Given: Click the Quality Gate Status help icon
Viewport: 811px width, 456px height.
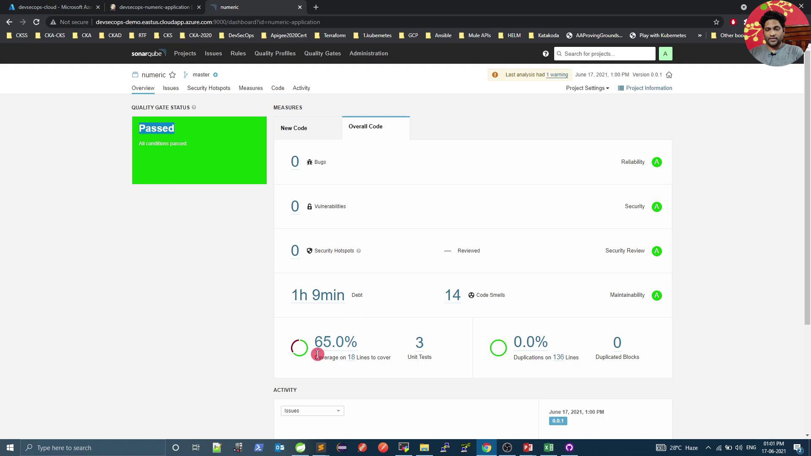Looking at the screenshot, I should 194,108.
